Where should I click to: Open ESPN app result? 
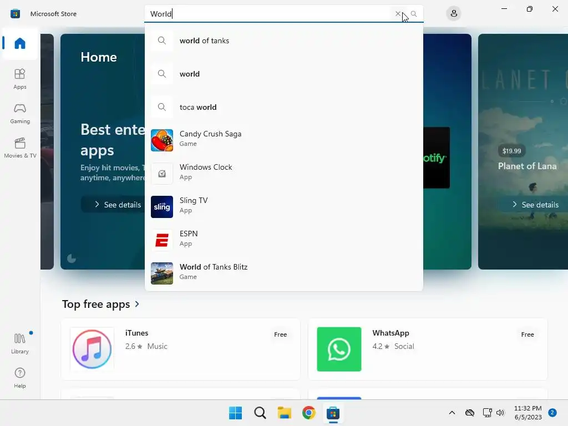click(x=283, y=240)
